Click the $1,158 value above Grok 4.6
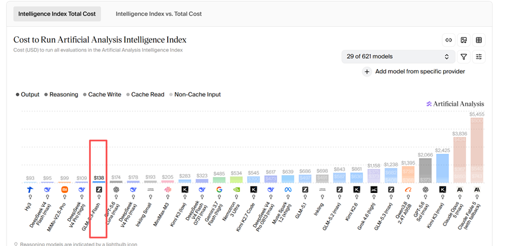 click(374, 166)
